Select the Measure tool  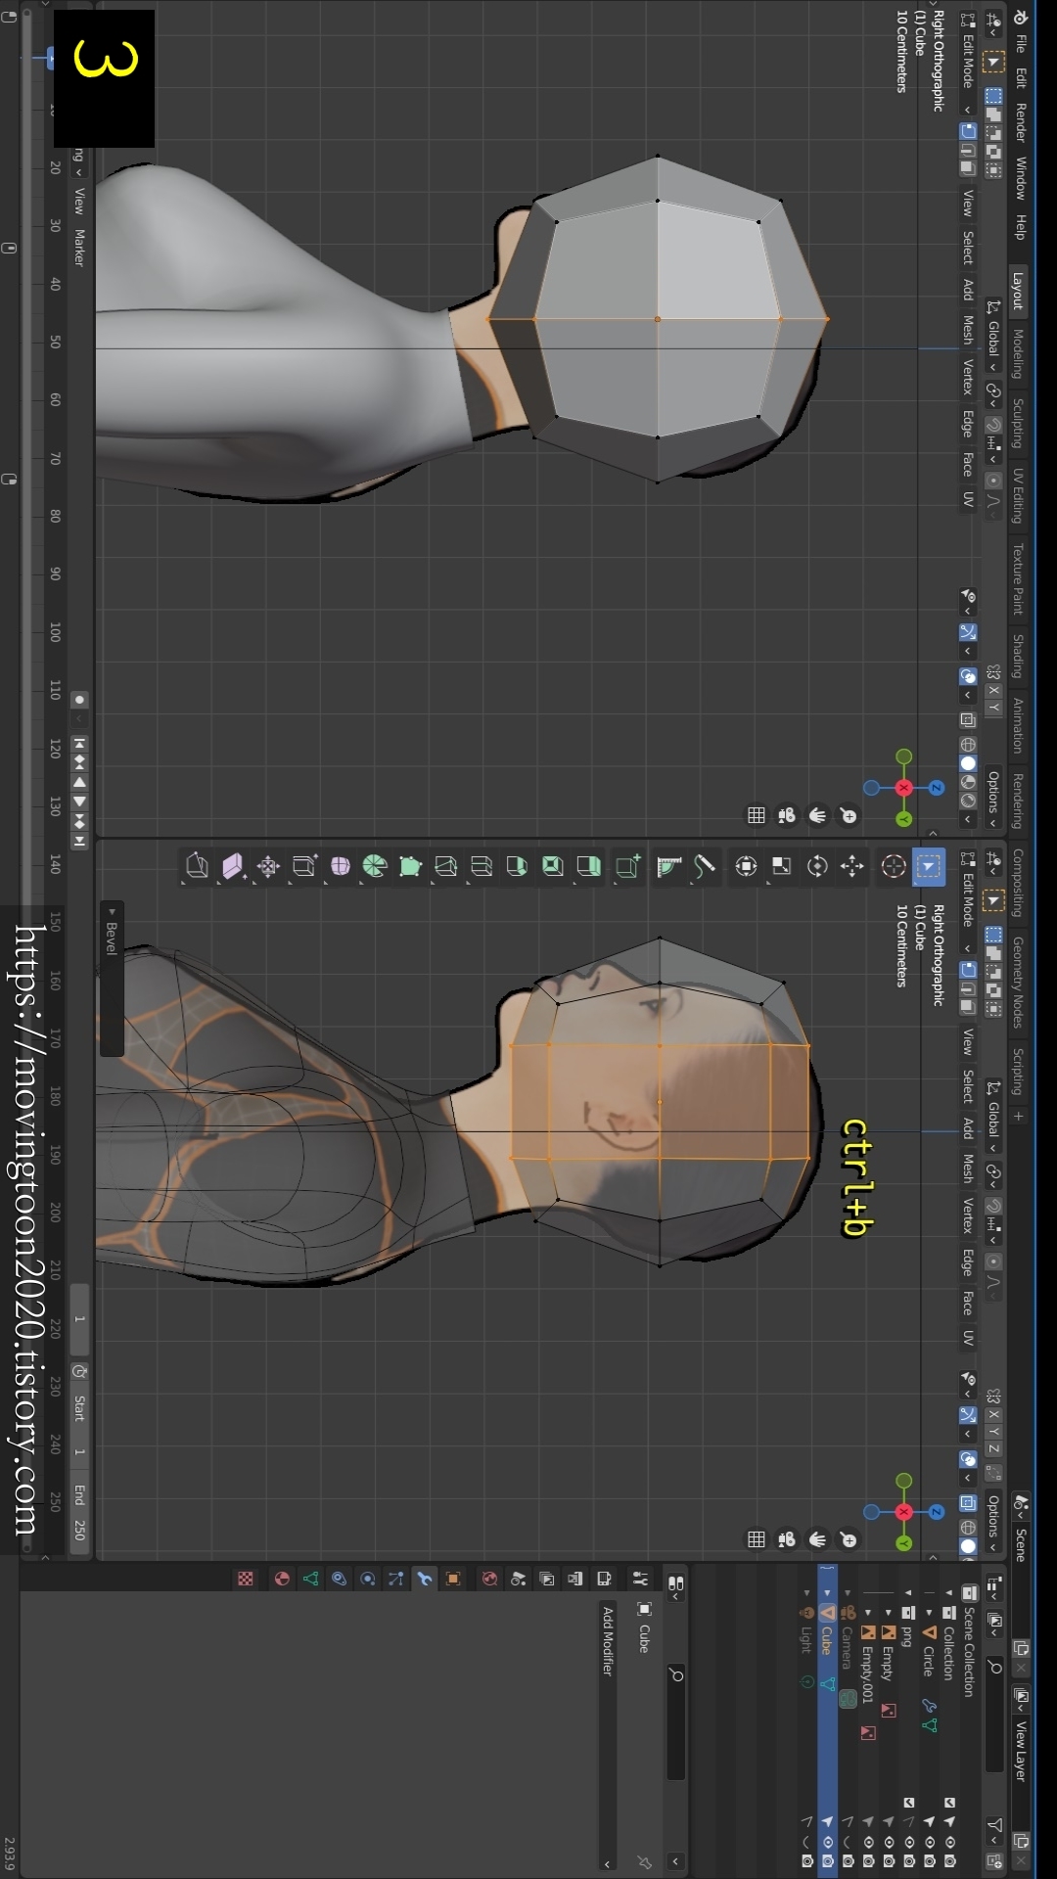(x=668, y=866)
